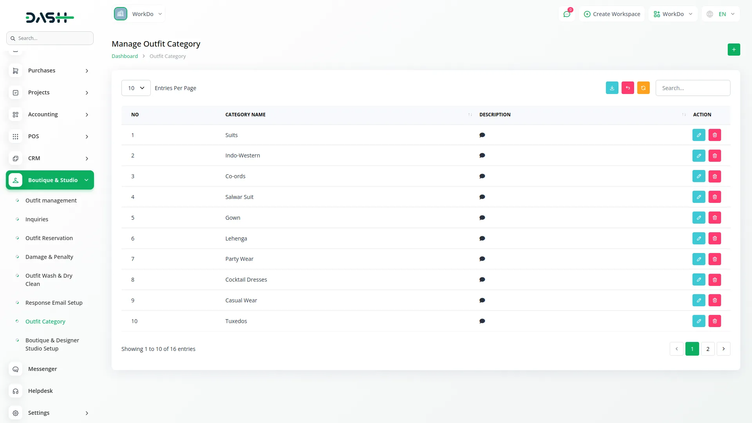This screenshot has height=423, width=752.
Task: Go to pagination page 2
Action: click(x=707, y=349)
